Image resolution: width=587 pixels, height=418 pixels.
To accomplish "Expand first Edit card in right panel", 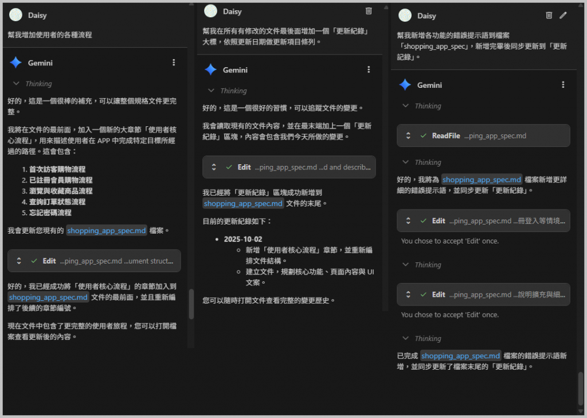I will (408, 221).
